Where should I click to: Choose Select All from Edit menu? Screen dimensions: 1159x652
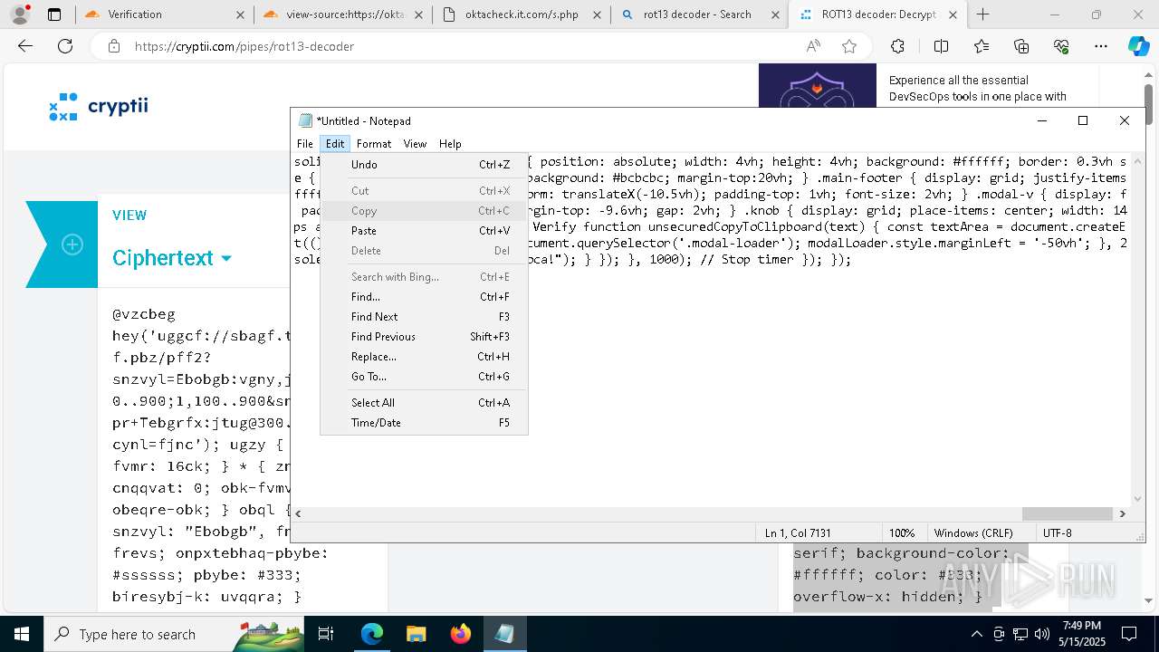click(x=424, y=403)
